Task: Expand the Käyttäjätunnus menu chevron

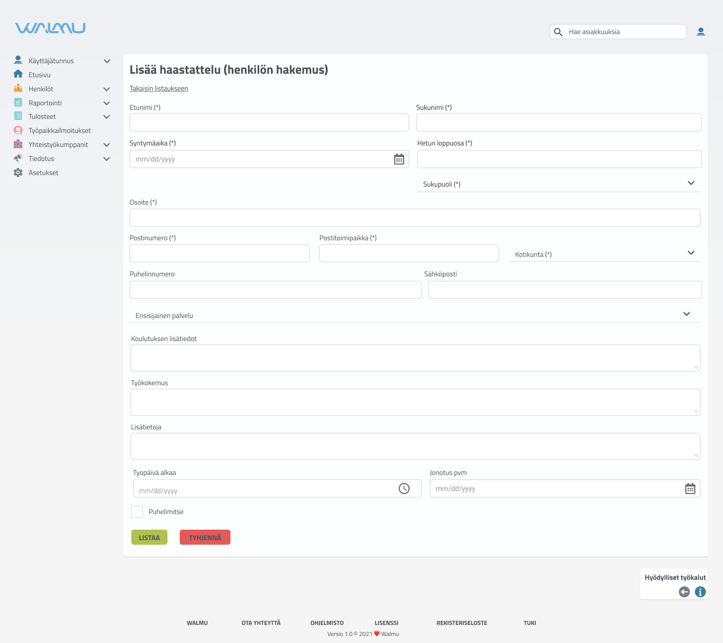Action: pos(107,61)
